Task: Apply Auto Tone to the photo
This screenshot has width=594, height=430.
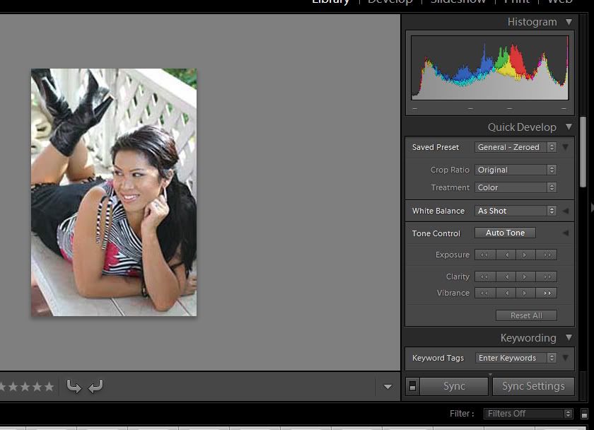Action: pos(504,233)
